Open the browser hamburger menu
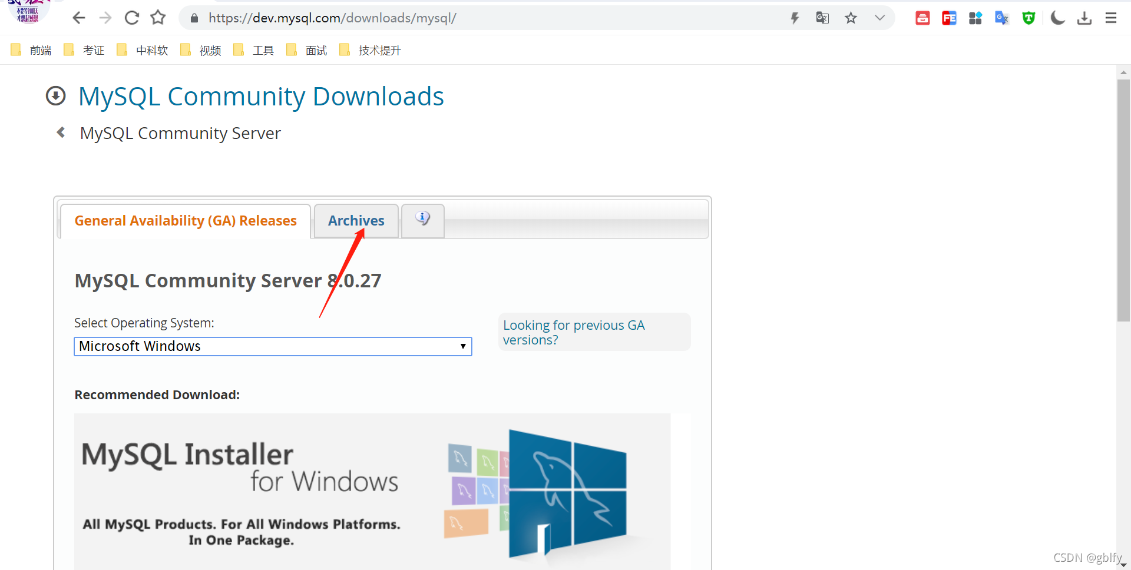This screenshot has height=570, width=1131. point(1111,18)
